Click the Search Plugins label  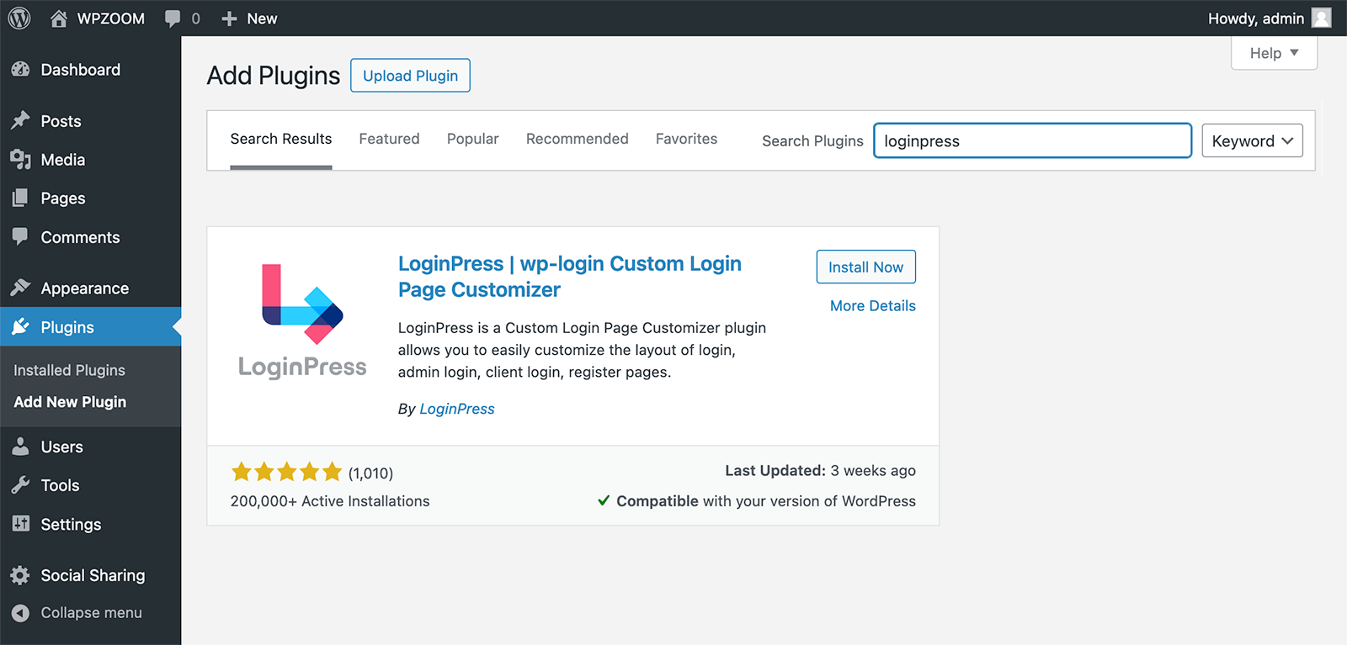[812, 141]
